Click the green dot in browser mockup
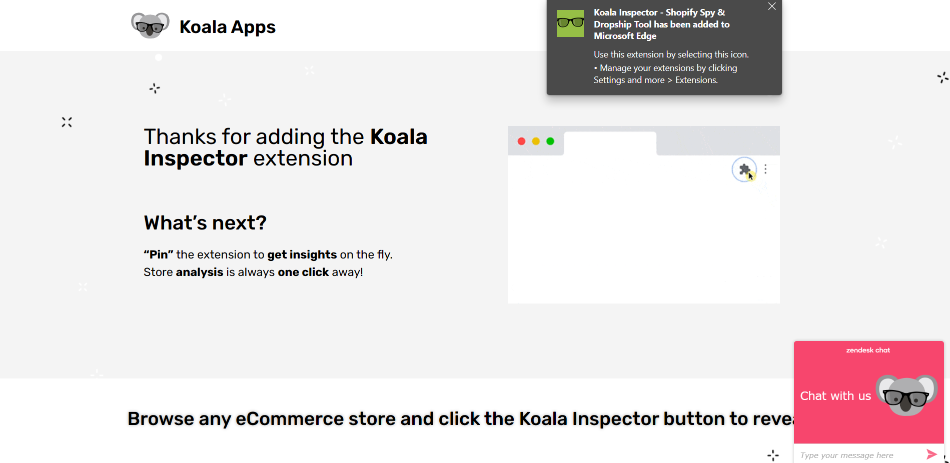This screenshot has height=463, width=950. coord(550,141)
